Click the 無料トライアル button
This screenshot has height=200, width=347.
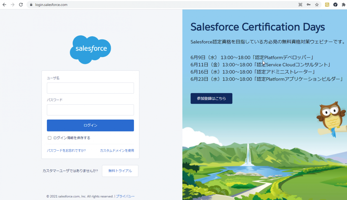pos(120,171)
